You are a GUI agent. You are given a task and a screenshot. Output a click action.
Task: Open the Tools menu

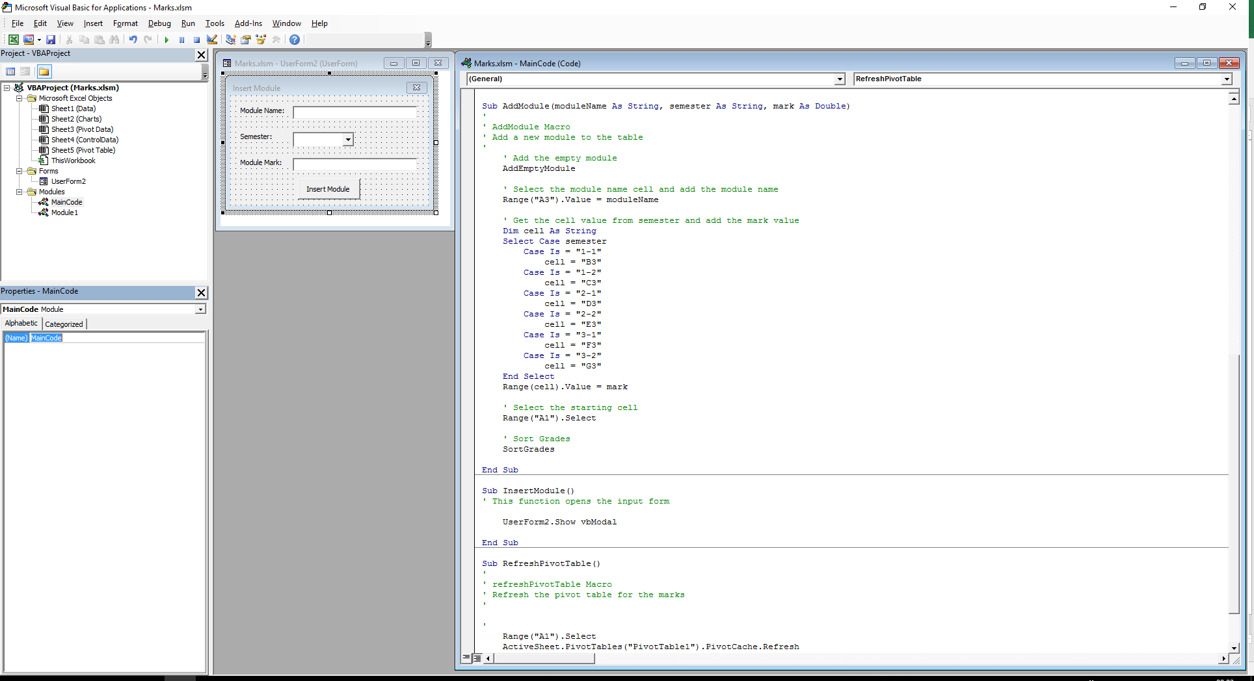215,23
